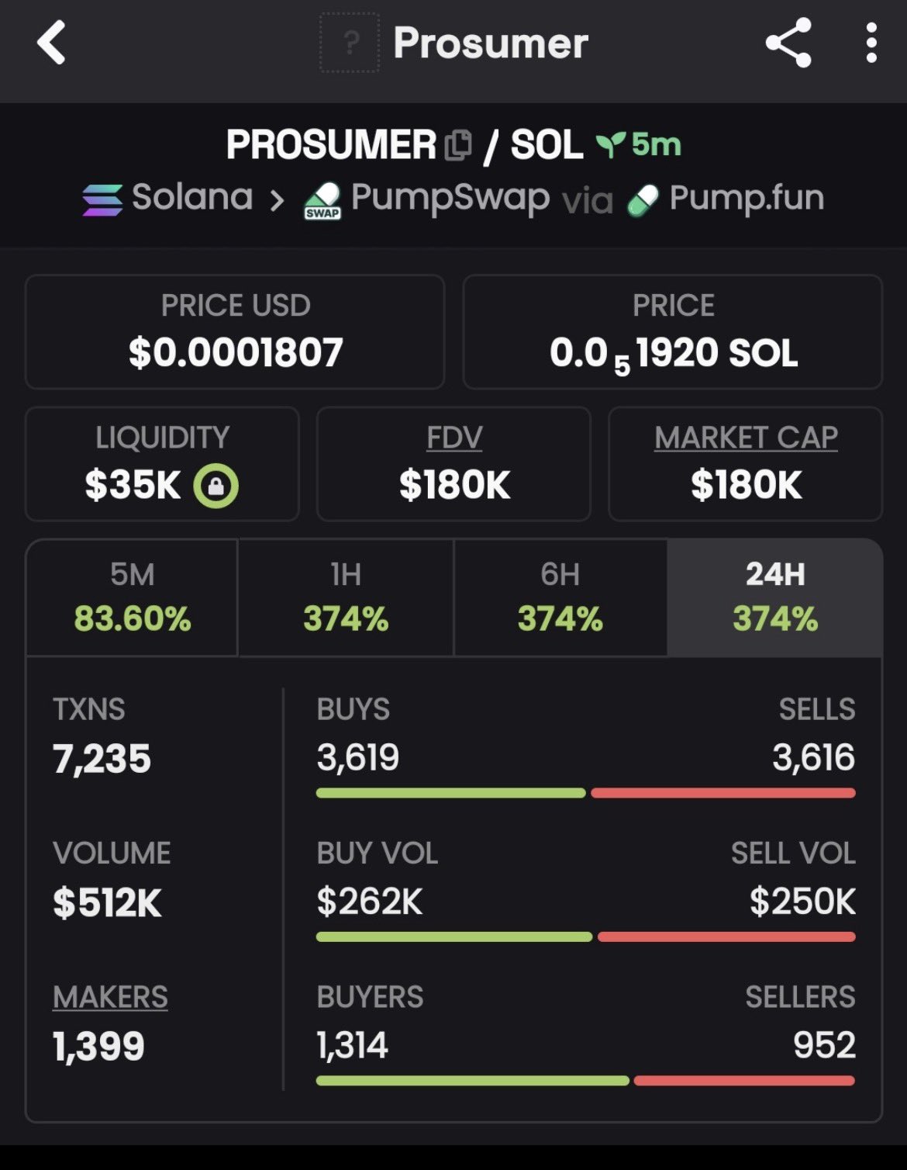Tap the green sprout pair-age icon
907x1170 pixels.
pyautogui.click(x=610, y=144)
